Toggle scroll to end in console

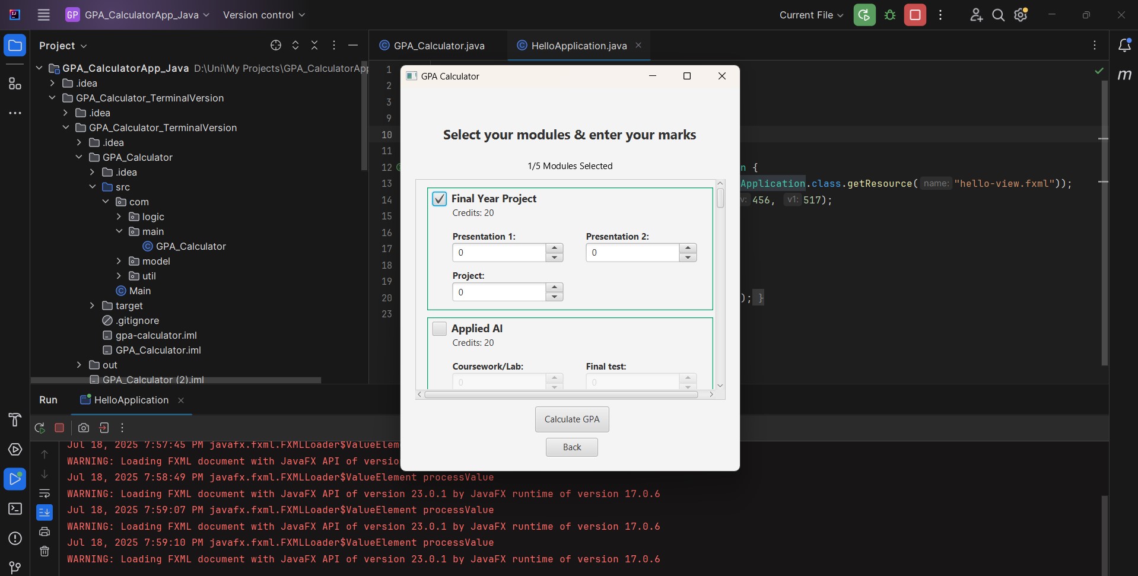(44, 513)
